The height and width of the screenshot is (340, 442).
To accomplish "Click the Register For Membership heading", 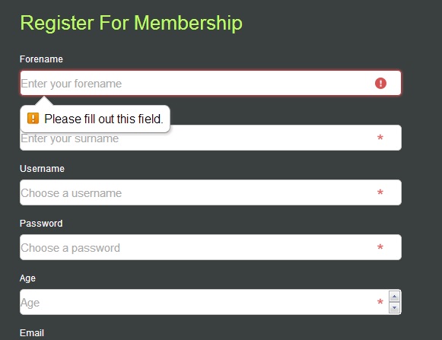I will point(132,23).
